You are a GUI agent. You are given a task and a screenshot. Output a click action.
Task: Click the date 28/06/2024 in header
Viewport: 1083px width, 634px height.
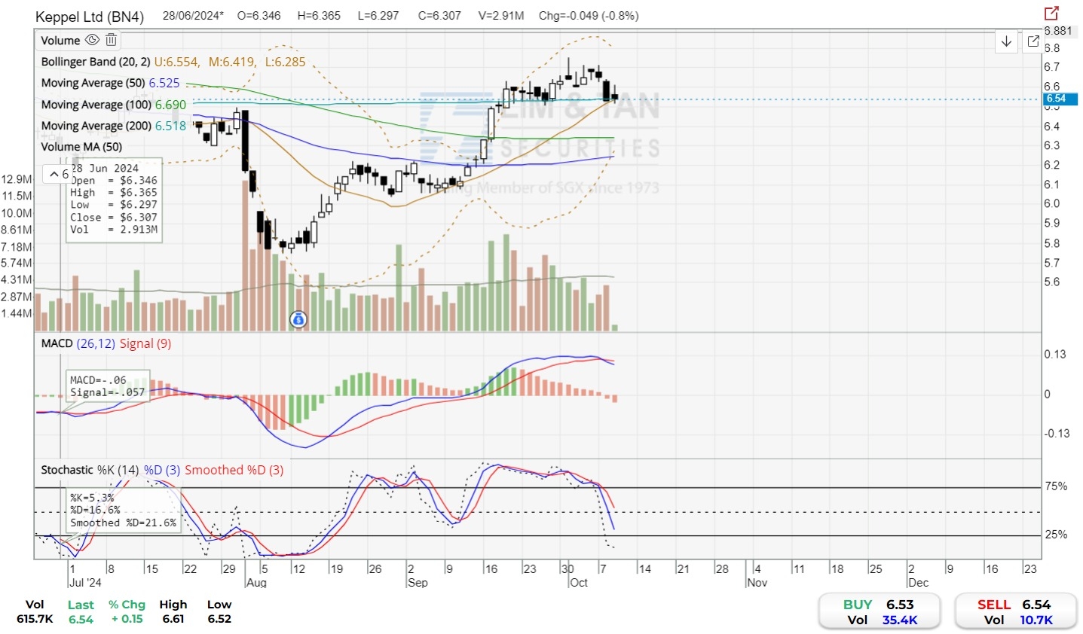tap(193, 16)
